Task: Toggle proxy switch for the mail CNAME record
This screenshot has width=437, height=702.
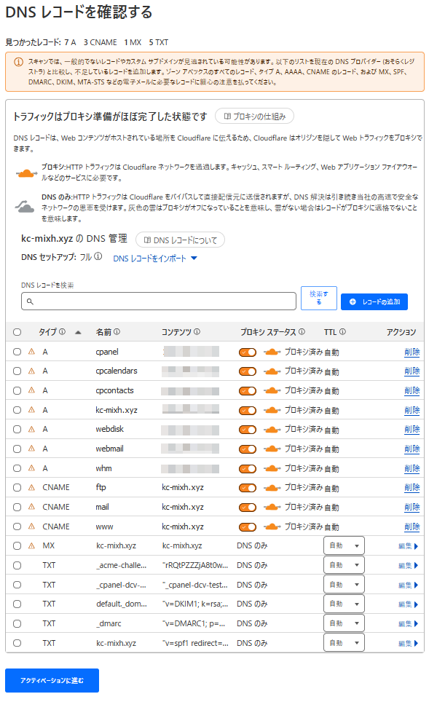Action: 248,508
